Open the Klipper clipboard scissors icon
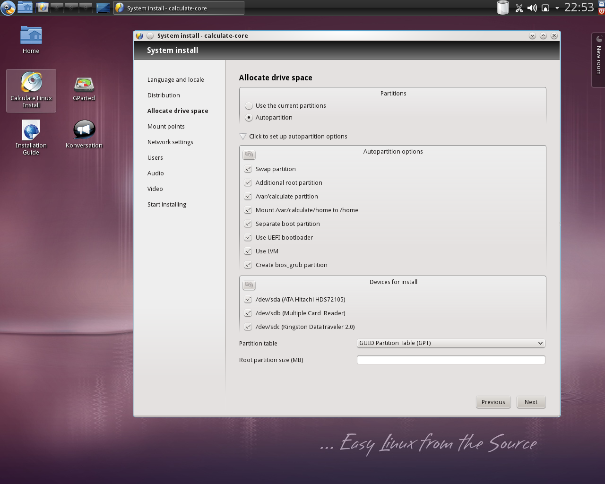 pos(519,8)
